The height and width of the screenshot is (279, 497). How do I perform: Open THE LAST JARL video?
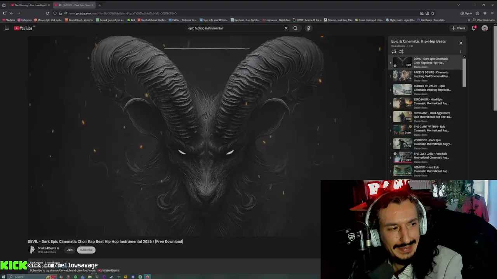point(426,157)
